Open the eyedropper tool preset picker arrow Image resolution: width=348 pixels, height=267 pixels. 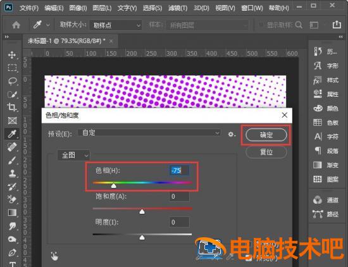pyautogui.click(x=48, y=25)
